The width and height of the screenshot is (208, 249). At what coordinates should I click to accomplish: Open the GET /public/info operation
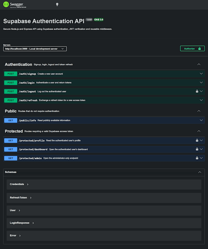coord(104,120)
